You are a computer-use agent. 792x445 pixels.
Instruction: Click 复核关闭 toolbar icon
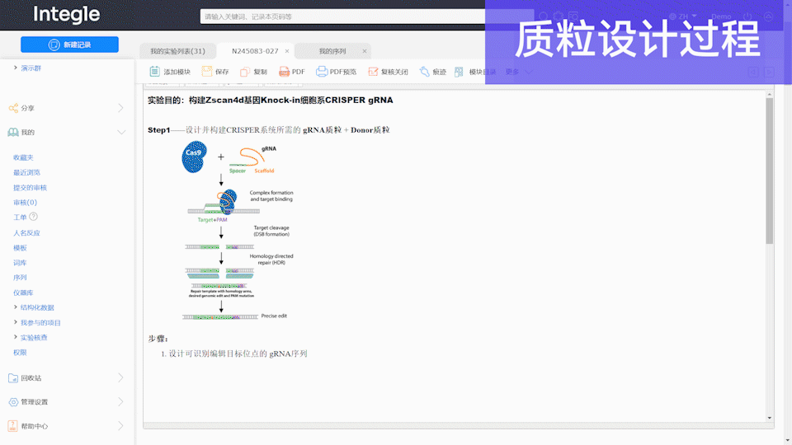(373, 72)
